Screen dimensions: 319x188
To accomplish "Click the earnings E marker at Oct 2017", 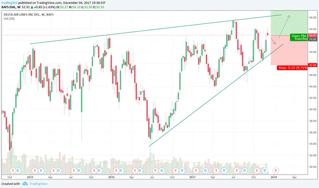I will click(x=257, y=171).
